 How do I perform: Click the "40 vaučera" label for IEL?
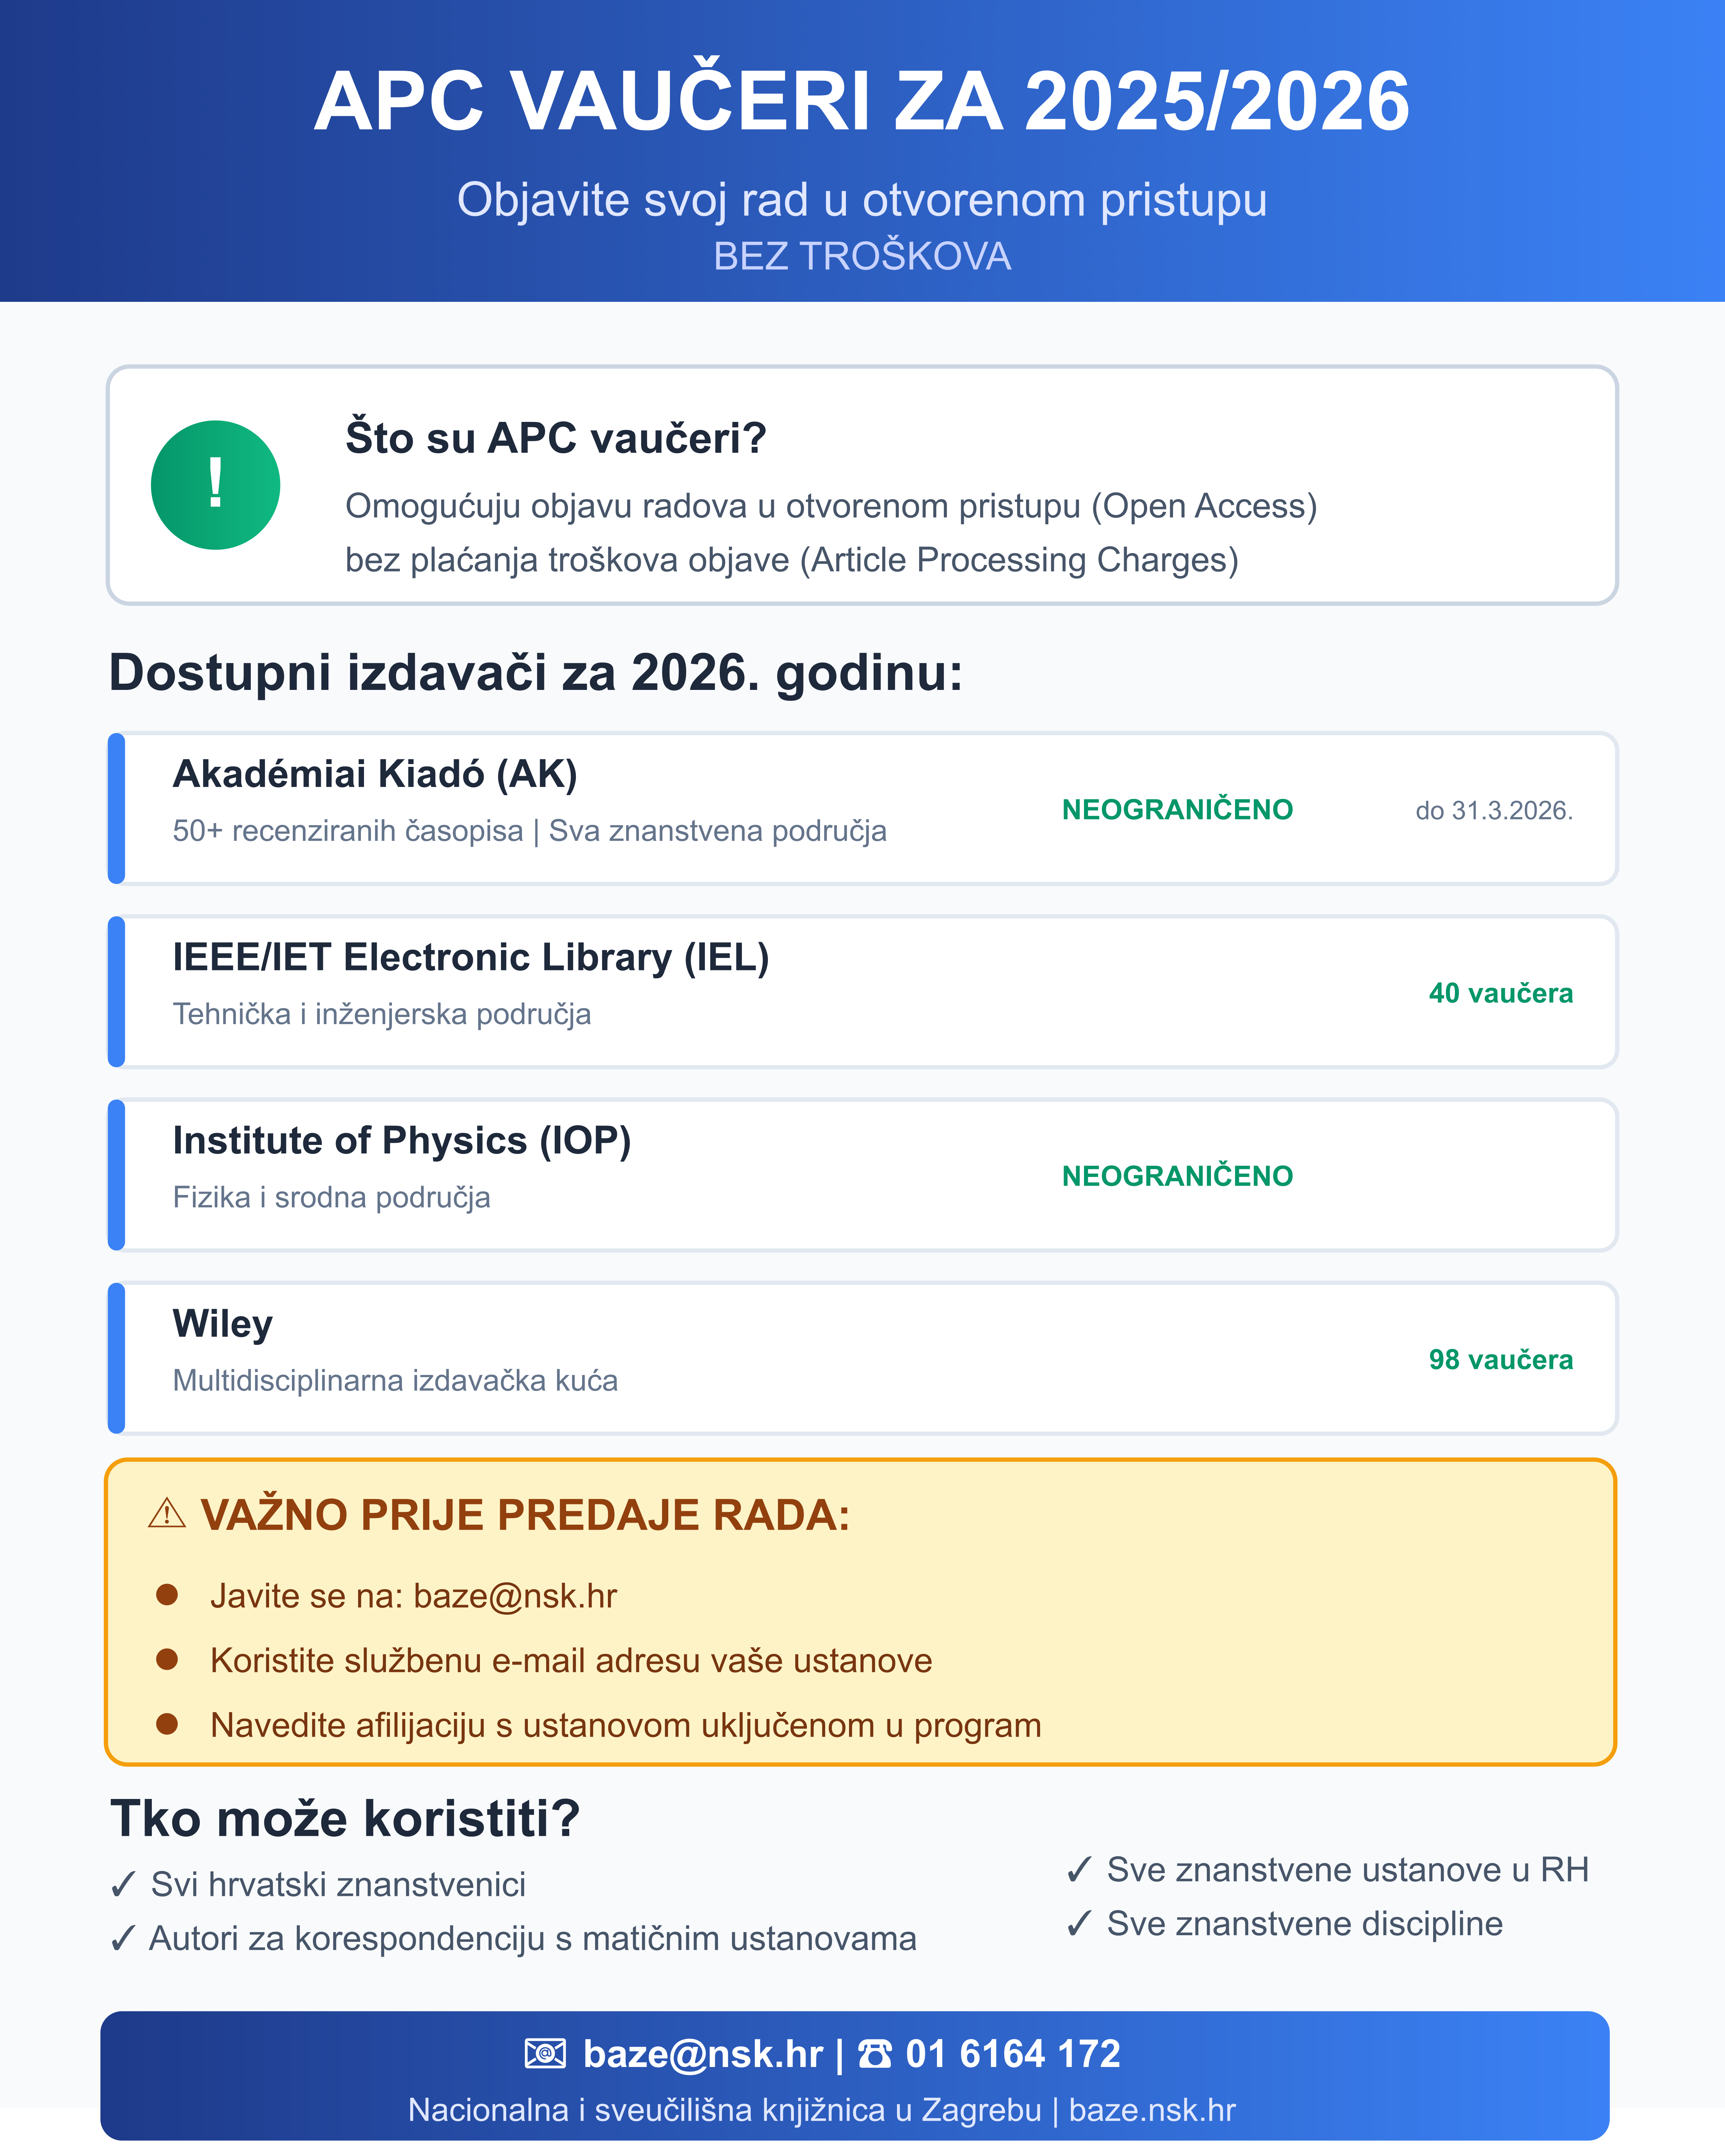(1500, 993)
